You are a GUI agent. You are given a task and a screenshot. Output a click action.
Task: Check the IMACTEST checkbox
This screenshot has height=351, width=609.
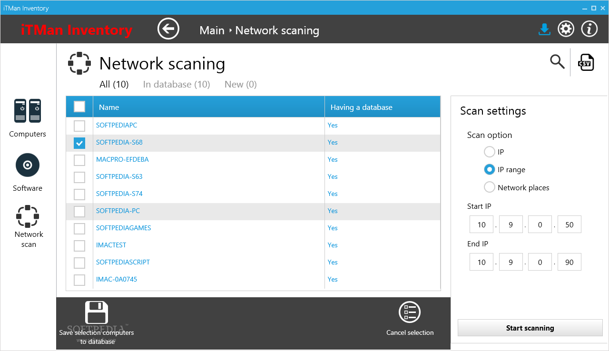(79, 246)
